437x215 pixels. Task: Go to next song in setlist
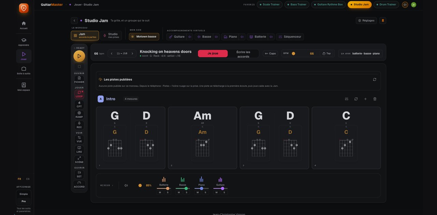point(132,54)
